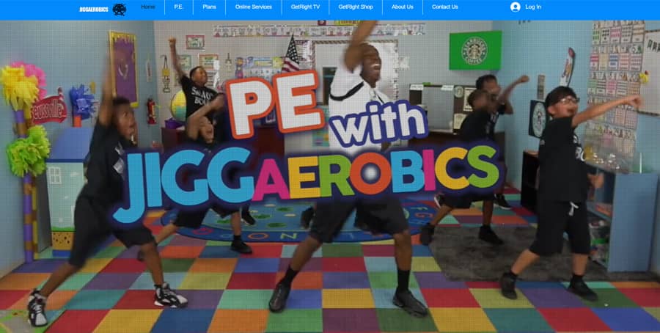Go to the P.E. page
The height and width of the screenshot is (333, 660).
[x=179, y=7]
